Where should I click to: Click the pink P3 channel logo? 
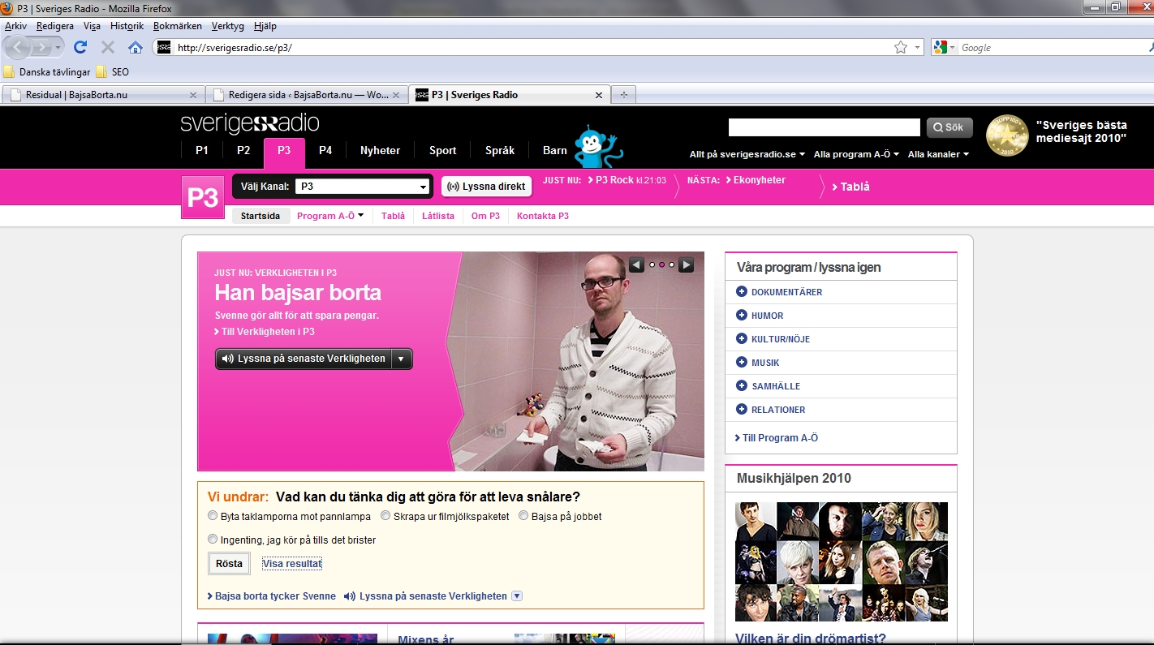(202, 197)
